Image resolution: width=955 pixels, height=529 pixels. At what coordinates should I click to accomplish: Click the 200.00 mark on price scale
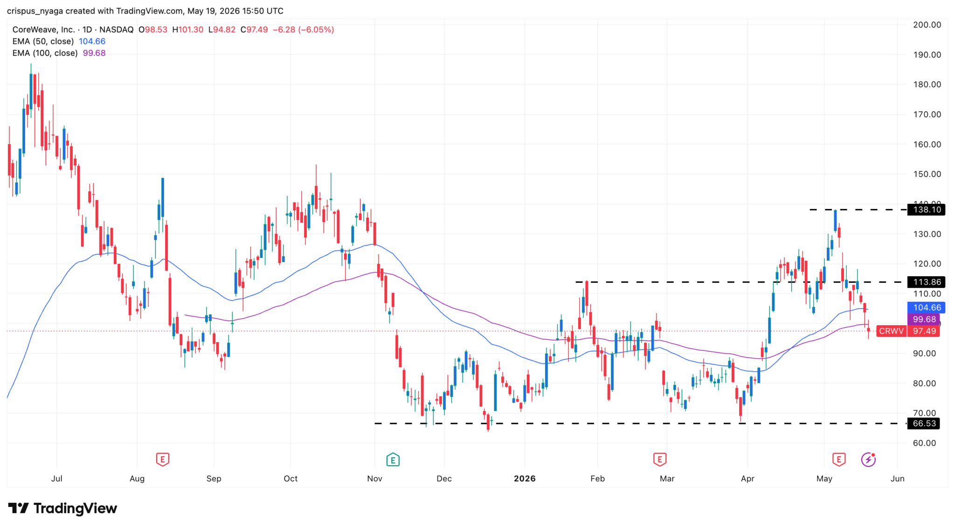pyautogui.click(x=927, y=25)
